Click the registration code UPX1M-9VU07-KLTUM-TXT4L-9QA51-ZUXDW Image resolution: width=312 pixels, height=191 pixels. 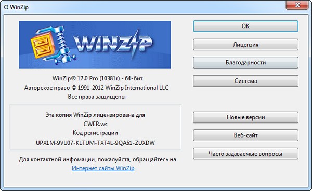coord(95,143)
